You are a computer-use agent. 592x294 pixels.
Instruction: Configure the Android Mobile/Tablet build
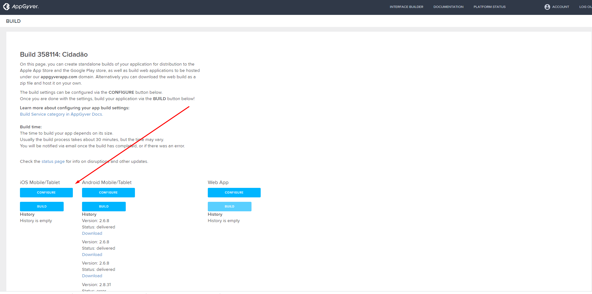108,193
